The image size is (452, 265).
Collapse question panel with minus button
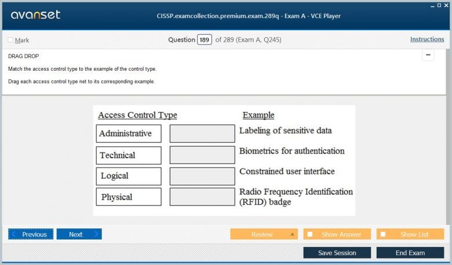coord(428,55)
